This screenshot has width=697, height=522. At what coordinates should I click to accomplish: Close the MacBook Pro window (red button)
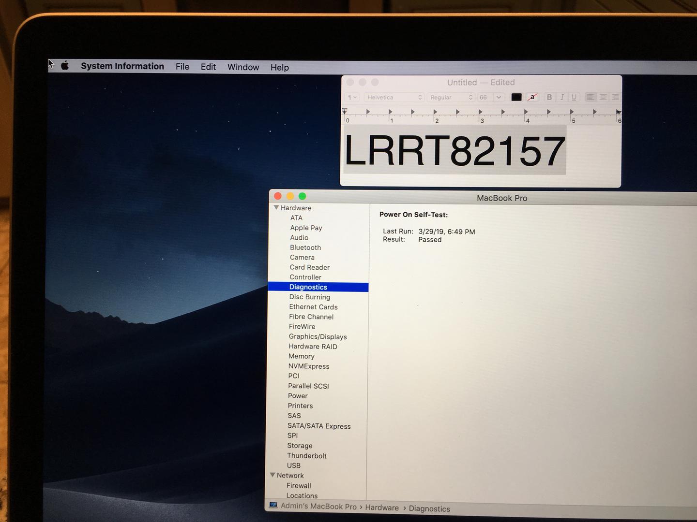click(278, 196)
